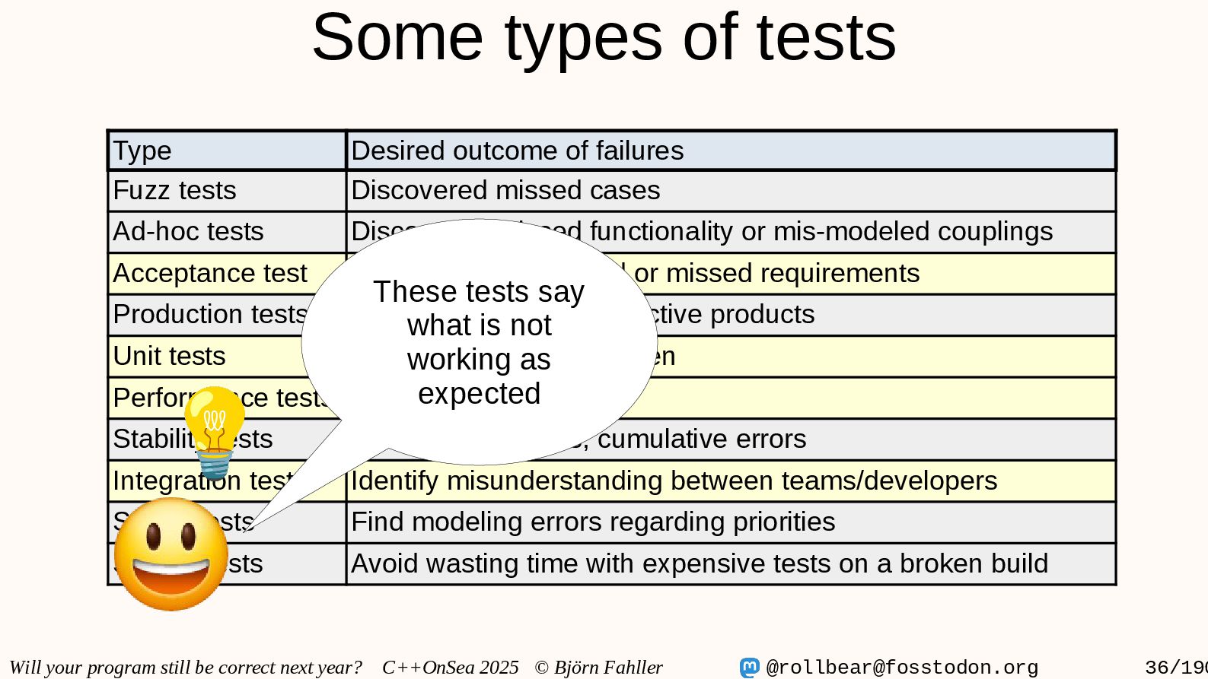1208x679 pixels.
Task: Click the light bulb emoji icon
Action: pos(215,433)
